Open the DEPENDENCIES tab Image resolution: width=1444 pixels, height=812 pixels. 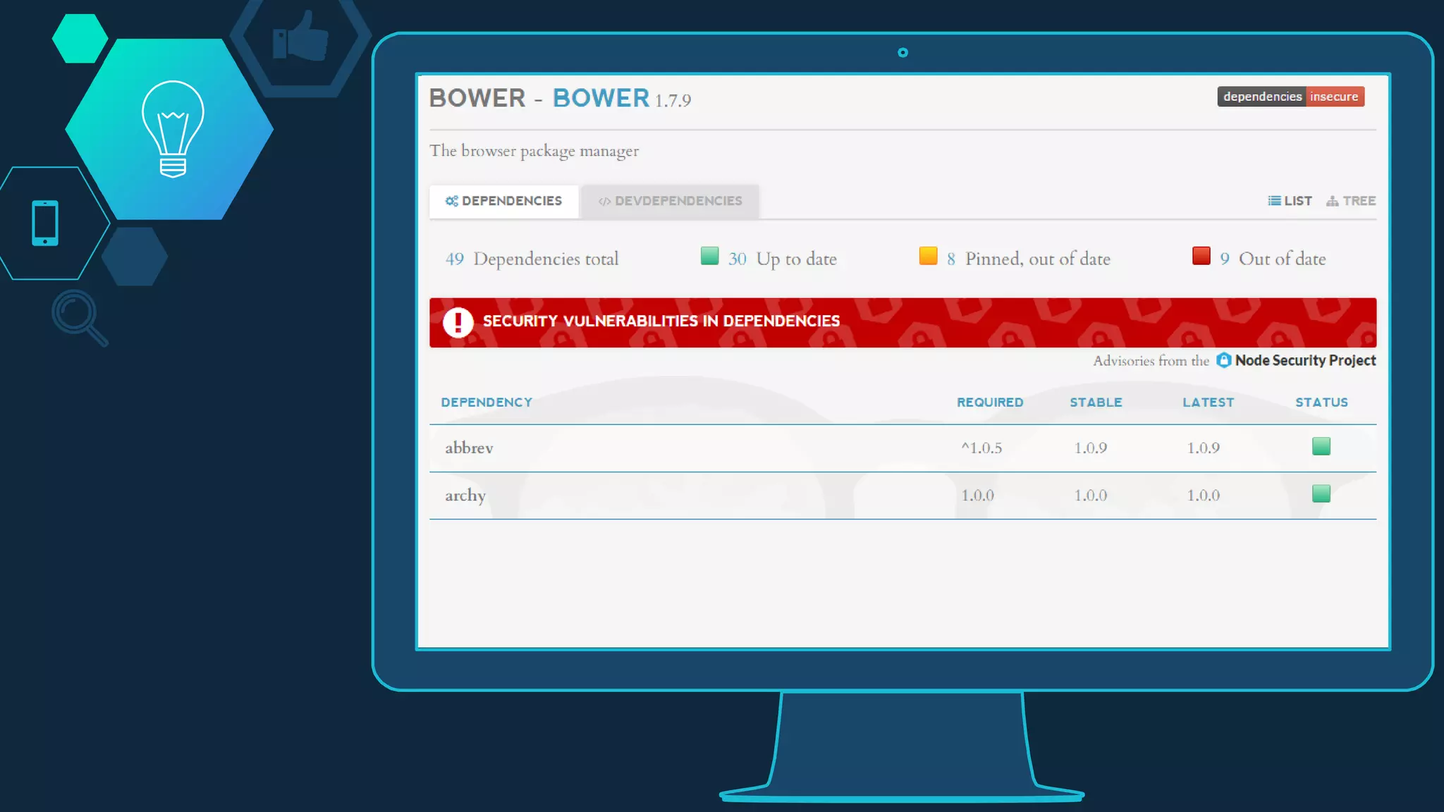click(x=503, y=201)
